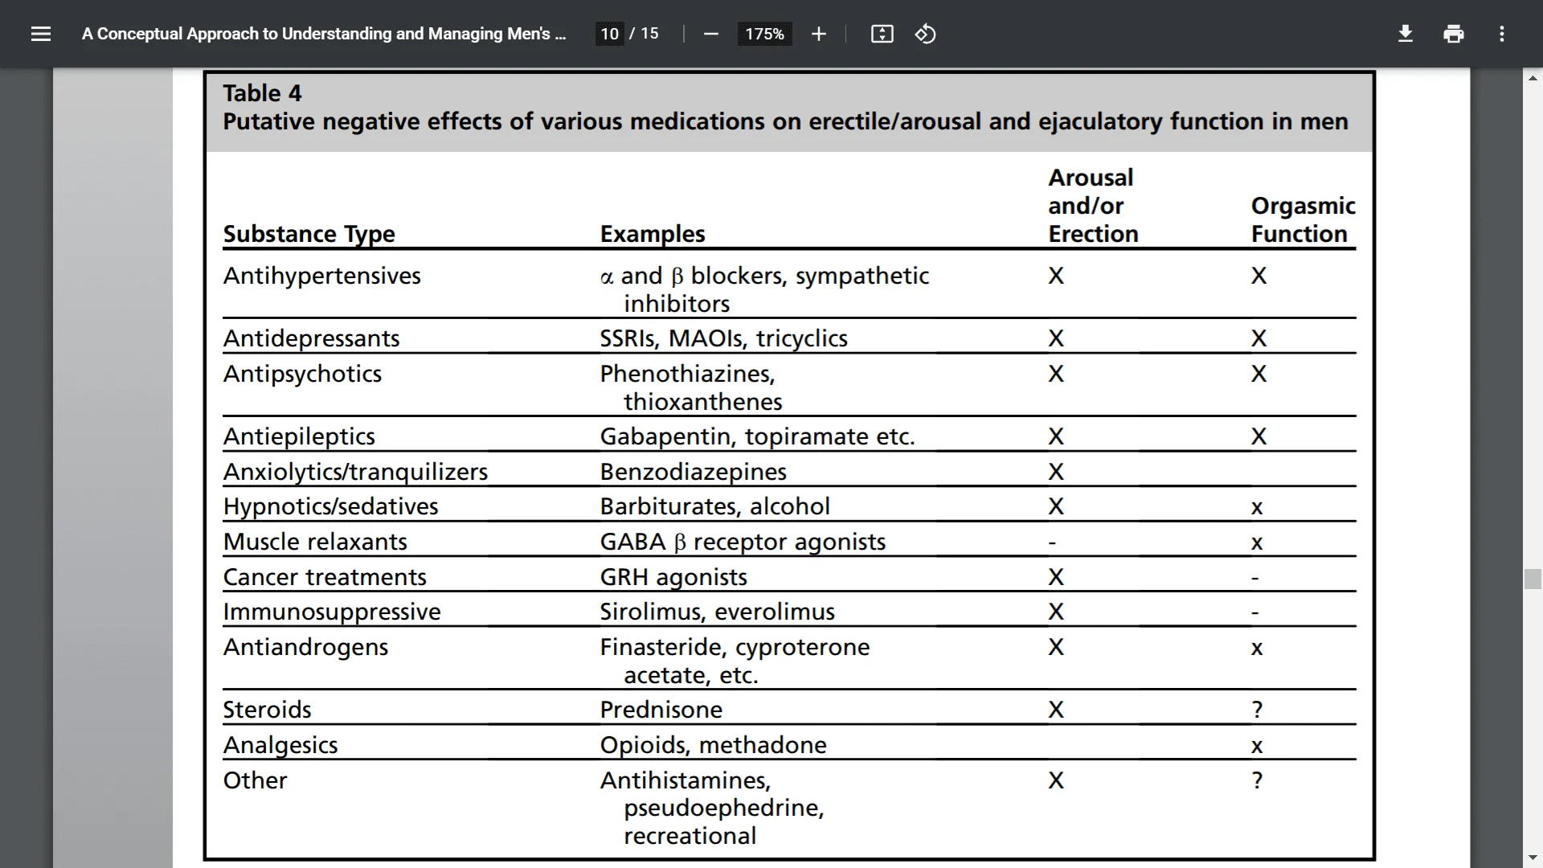The height and width of the screenshot is (868, 1543).
Task: Click the table caption about putative negative effects
Action: 785,121
